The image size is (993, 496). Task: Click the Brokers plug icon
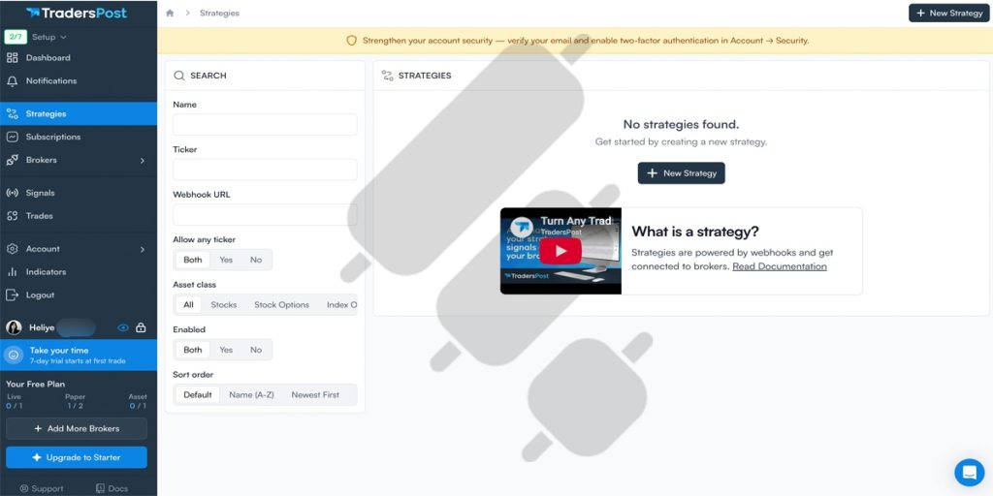tap(12, 160)
